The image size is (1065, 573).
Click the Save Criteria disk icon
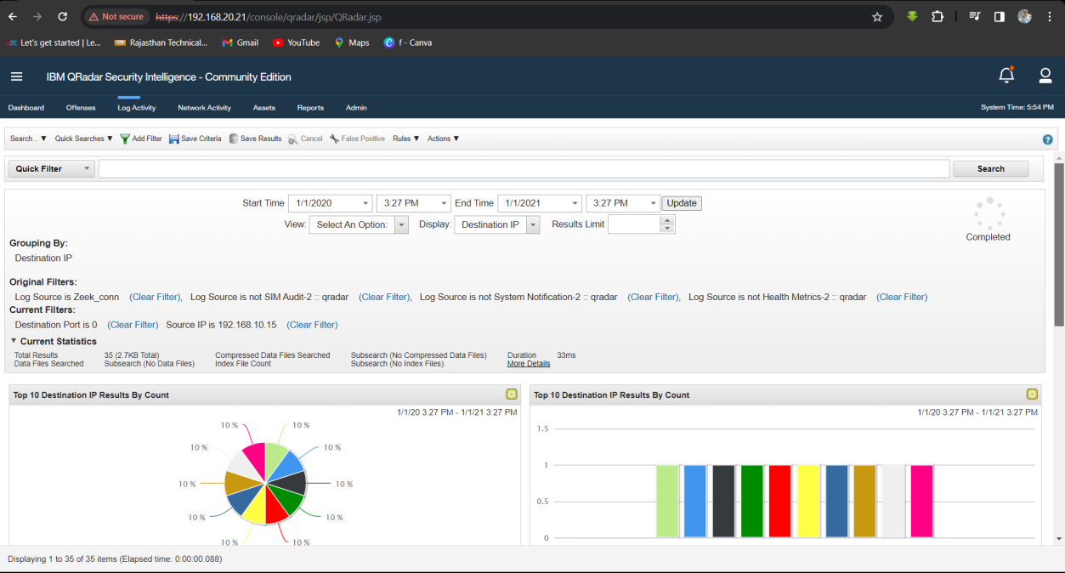pos(174,139)
